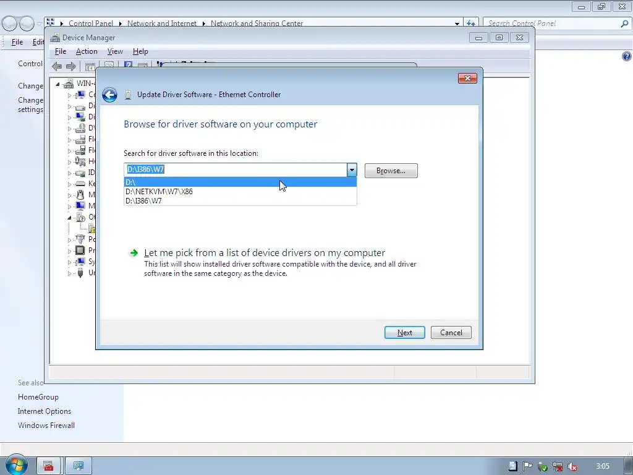Expand the USB controllers category arrow
This screenshot has height=475, width=633.
(69, 273)
